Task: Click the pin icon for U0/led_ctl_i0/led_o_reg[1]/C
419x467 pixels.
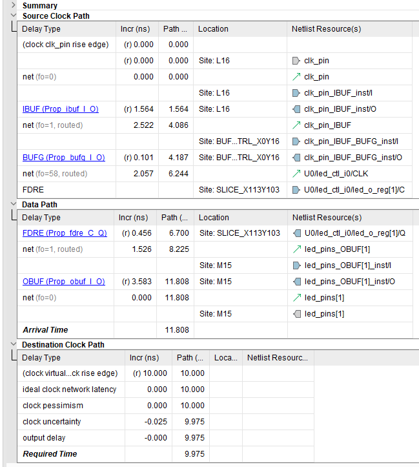Action: tap(296, 190)
